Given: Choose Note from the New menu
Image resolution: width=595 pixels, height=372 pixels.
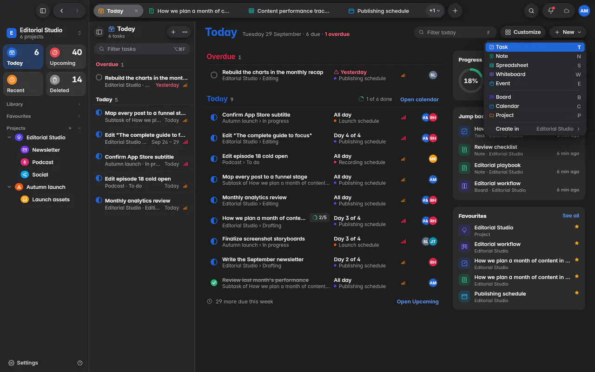Looking at the screenshot, I should [x=535, y=56].
